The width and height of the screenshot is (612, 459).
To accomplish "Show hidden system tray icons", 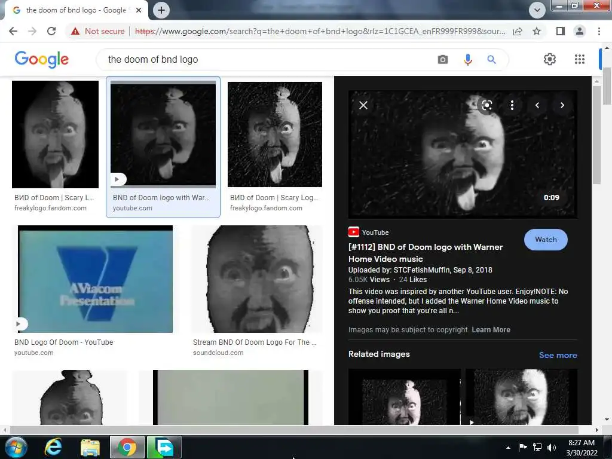I will click(x=508, y=448).
